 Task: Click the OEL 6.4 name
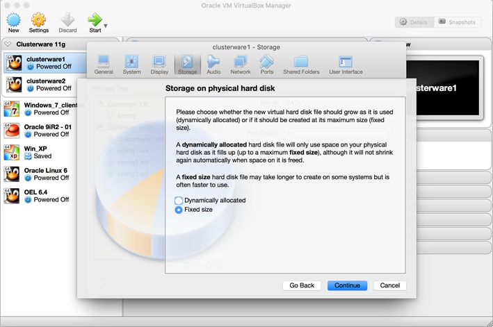(x=35, y=192)
